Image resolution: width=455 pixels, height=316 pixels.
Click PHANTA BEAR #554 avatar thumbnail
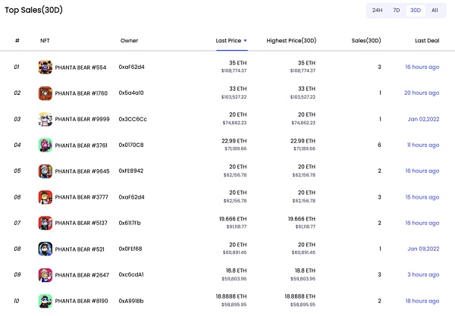[45, 67]
